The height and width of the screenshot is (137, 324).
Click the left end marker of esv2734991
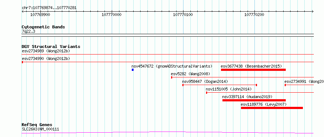point(285,85)
